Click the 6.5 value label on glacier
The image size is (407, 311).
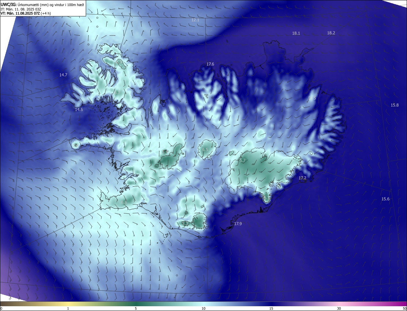click(205, 149)
